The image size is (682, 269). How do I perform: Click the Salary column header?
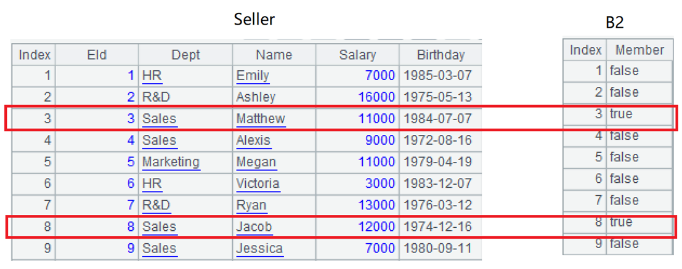tap(357, 55)
